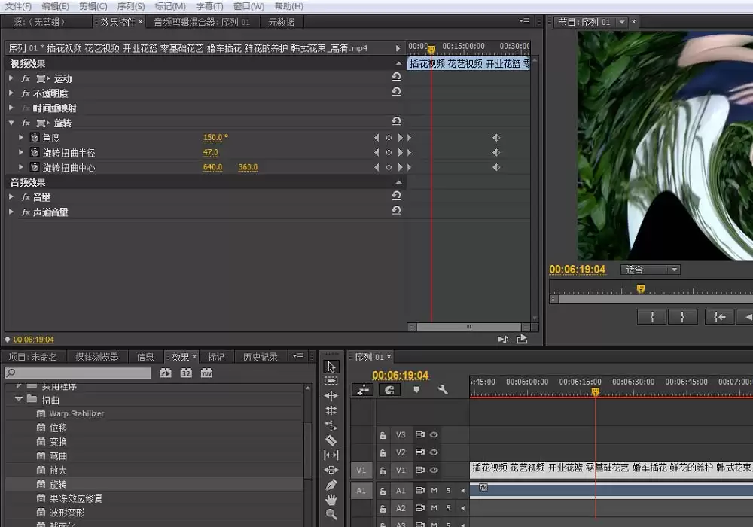Screen dimensions: 753x527
Task: Switch to the 历史记录 tab
Action: pyautogui.click(x=260, y=357)
